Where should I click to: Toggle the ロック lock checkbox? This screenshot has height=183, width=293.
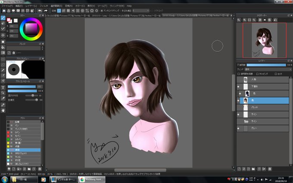click(276, 74)
